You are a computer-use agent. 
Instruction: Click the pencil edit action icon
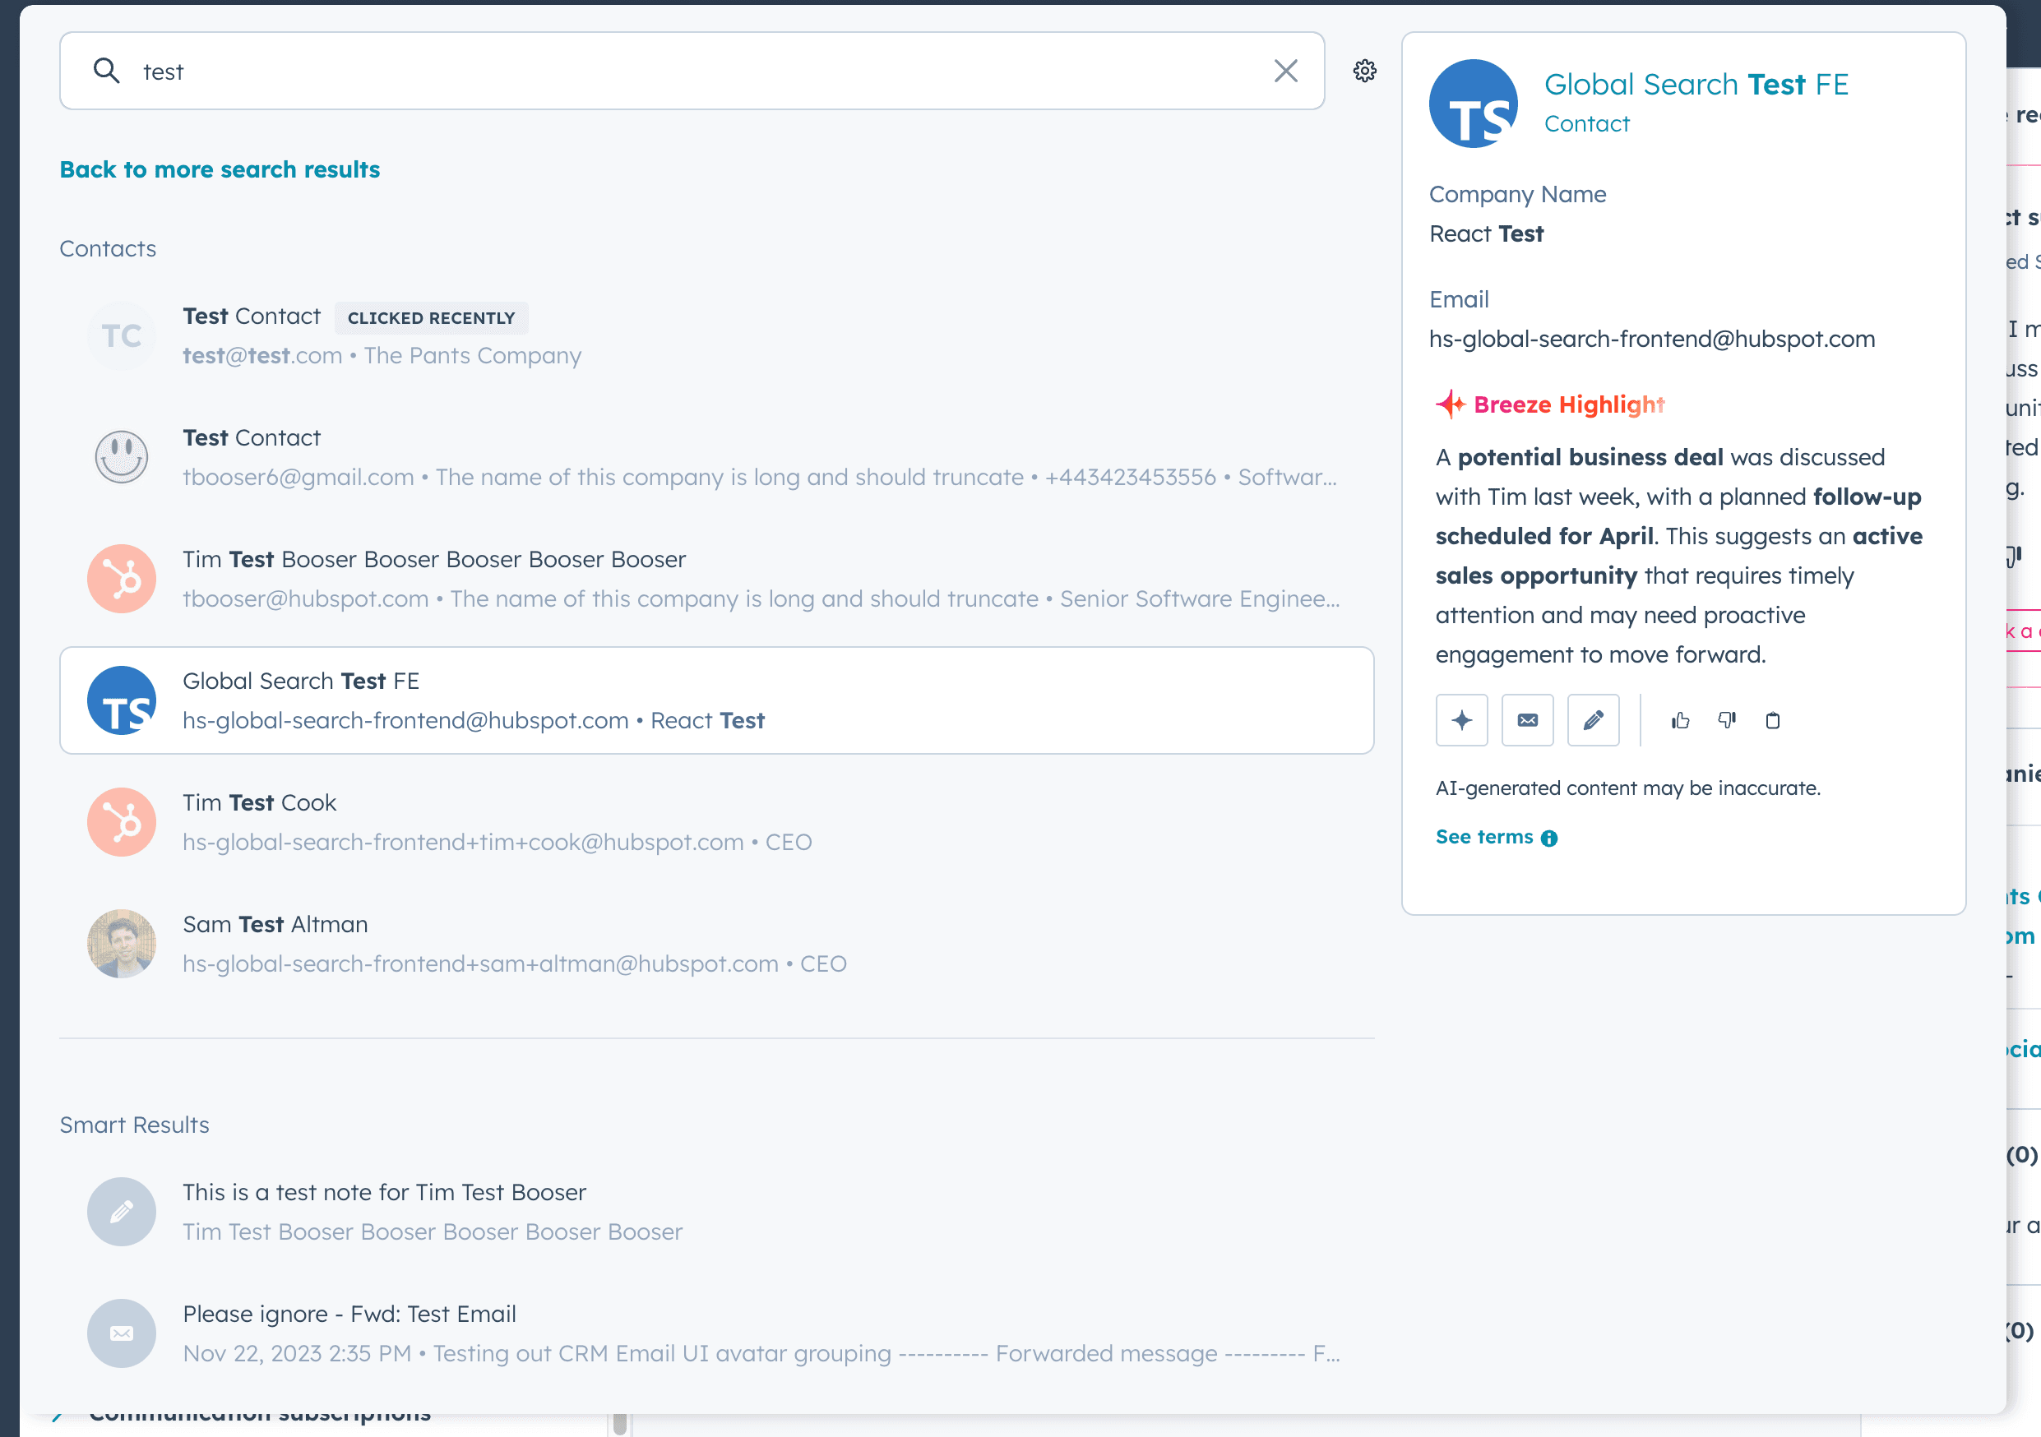click(1593, 720)
